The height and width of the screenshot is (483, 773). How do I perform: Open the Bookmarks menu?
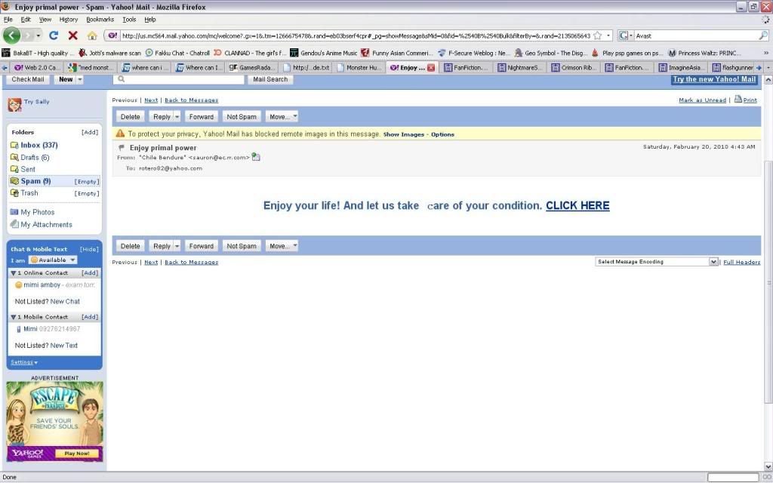coord(100,20)
